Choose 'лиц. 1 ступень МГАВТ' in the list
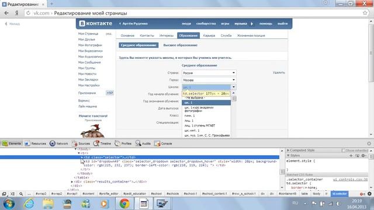Screen dimensions: 374x210 coord(206,125)
